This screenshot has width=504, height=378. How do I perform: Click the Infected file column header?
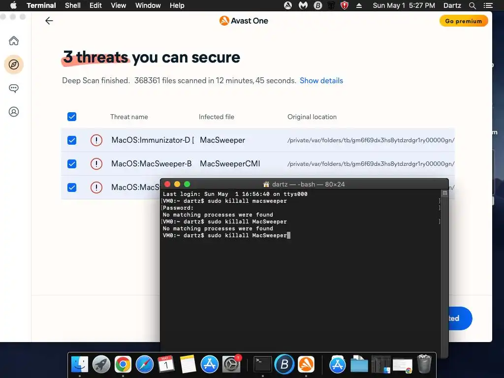217,117
